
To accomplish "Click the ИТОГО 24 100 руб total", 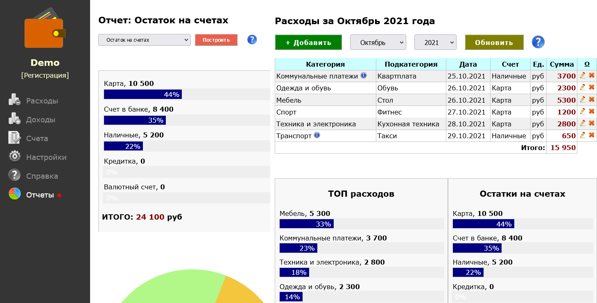I will 142,217.
